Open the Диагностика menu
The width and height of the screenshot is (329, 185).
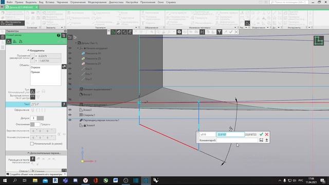[x=116, y=2]
